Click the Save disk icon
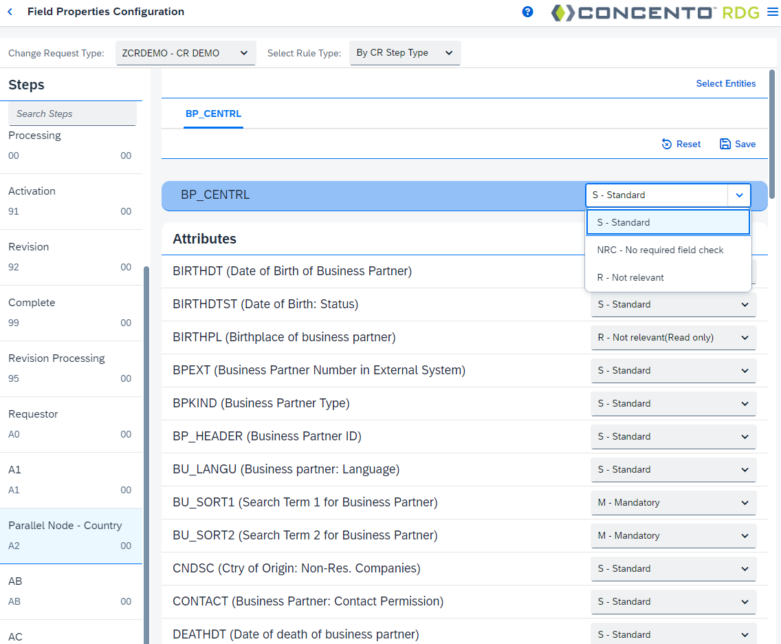The height and width of the screenshot is (644, 781). (x=725, y=144)
